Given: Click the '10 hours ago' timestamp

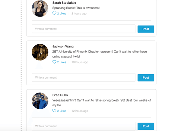Looking at the screenshot, I should pyautogui.click(x=80, y=62).
